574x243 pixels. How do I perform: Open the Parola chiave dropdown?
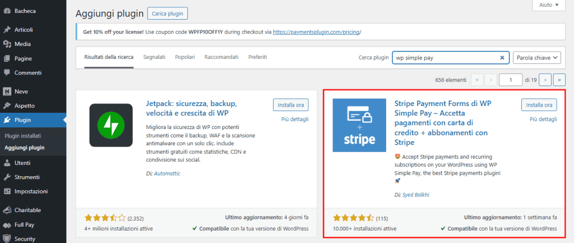tap(537, 58)
